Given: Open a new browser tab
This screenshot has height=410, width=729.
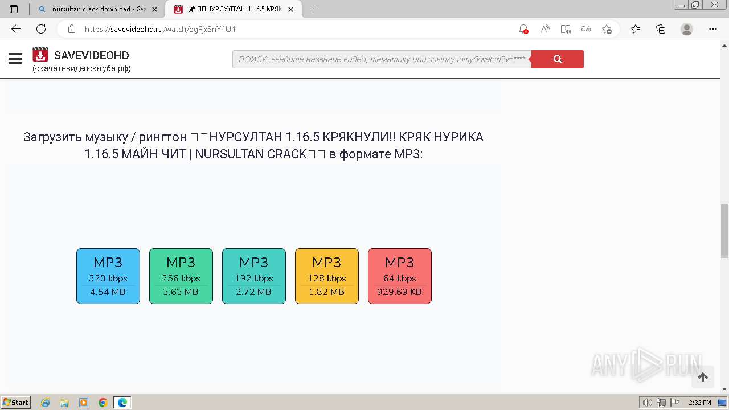Looking at the screenshot, I should (x=314, y=9).
